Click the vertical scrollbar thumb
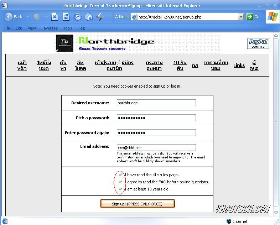Viewport: 280px width, 225px height. coord(276,122)
